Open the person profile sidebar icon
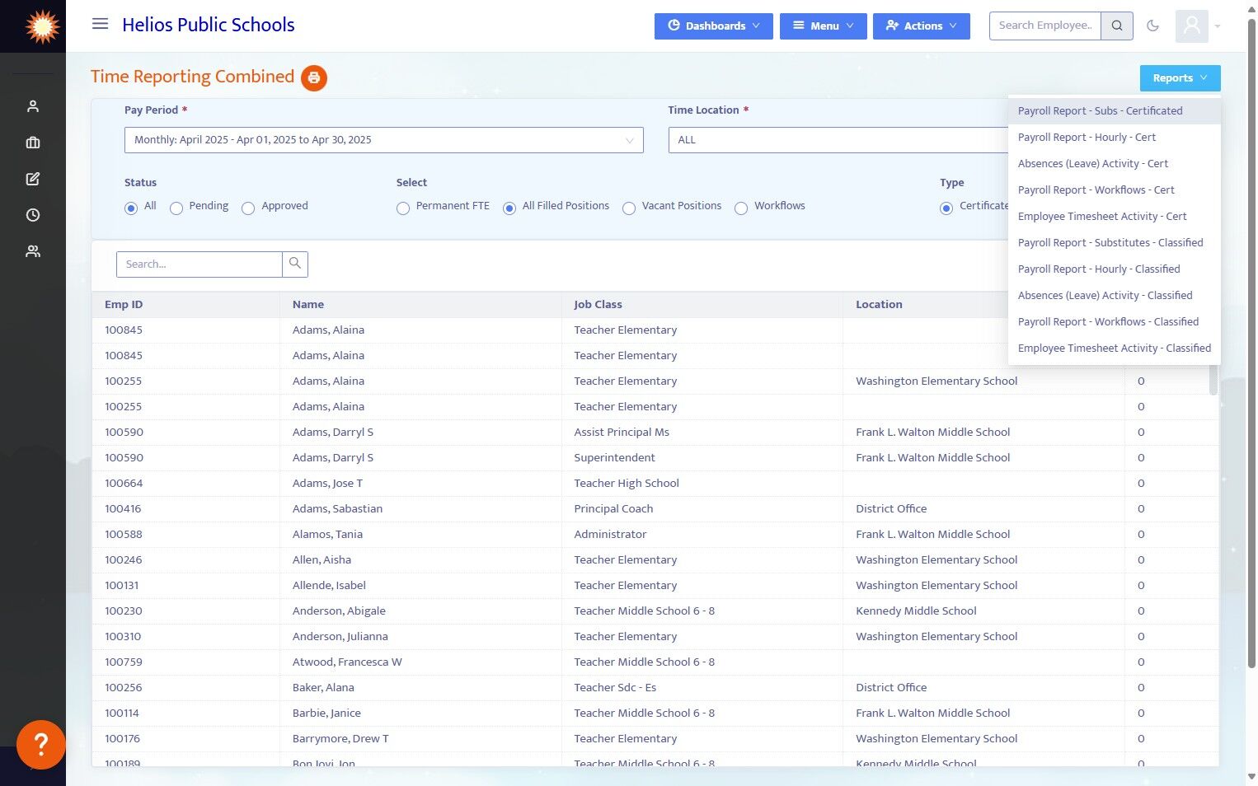1258x786 pixels. [x=33, y=106]
